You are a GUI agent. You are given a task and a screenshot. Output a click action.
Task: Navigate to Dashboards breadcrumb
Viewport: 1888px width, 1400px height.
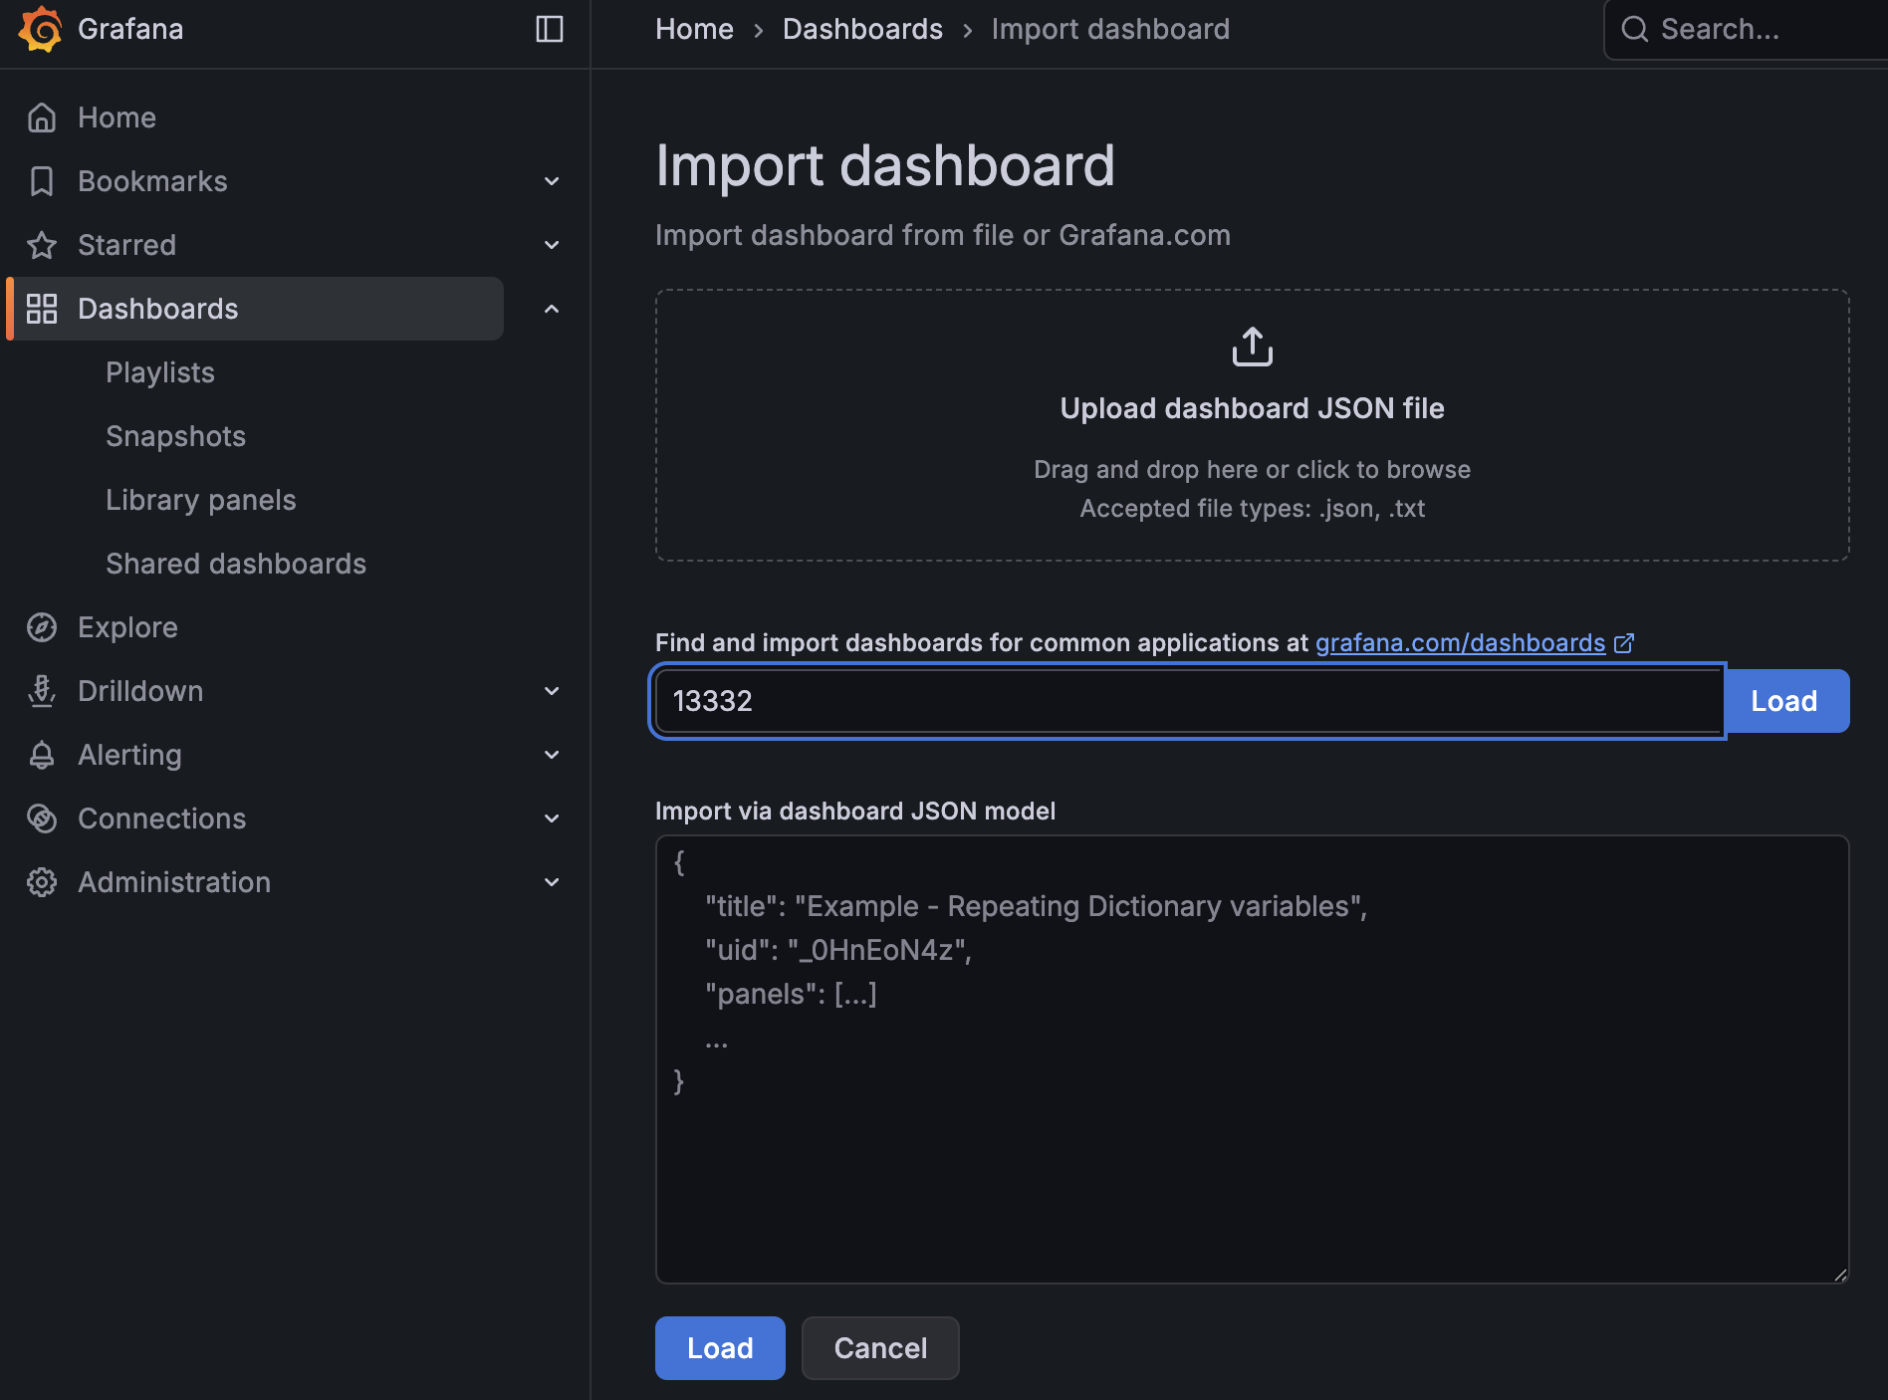862,29
